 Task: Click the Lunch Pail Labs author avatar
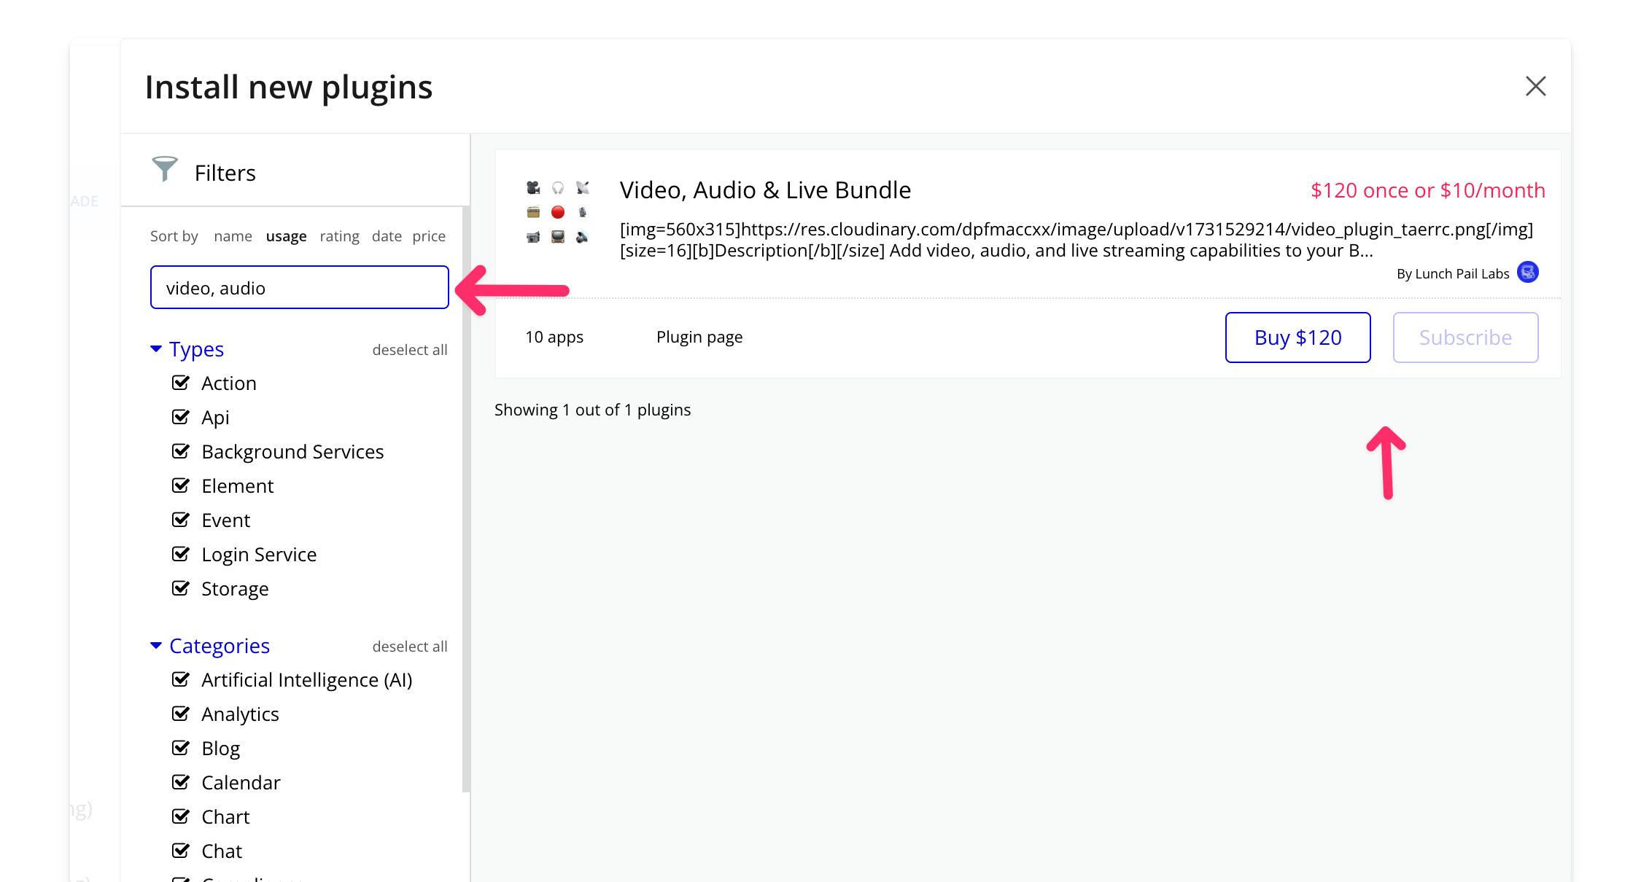point(1527,273)
